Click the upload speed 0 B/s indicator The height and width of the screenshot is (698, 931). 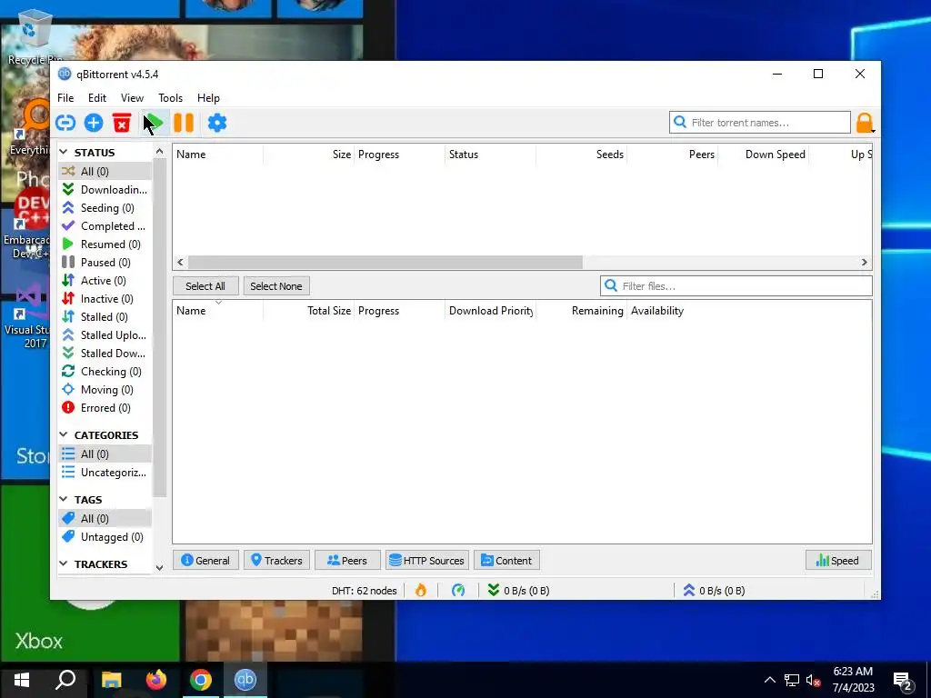(x=715, y=591)
